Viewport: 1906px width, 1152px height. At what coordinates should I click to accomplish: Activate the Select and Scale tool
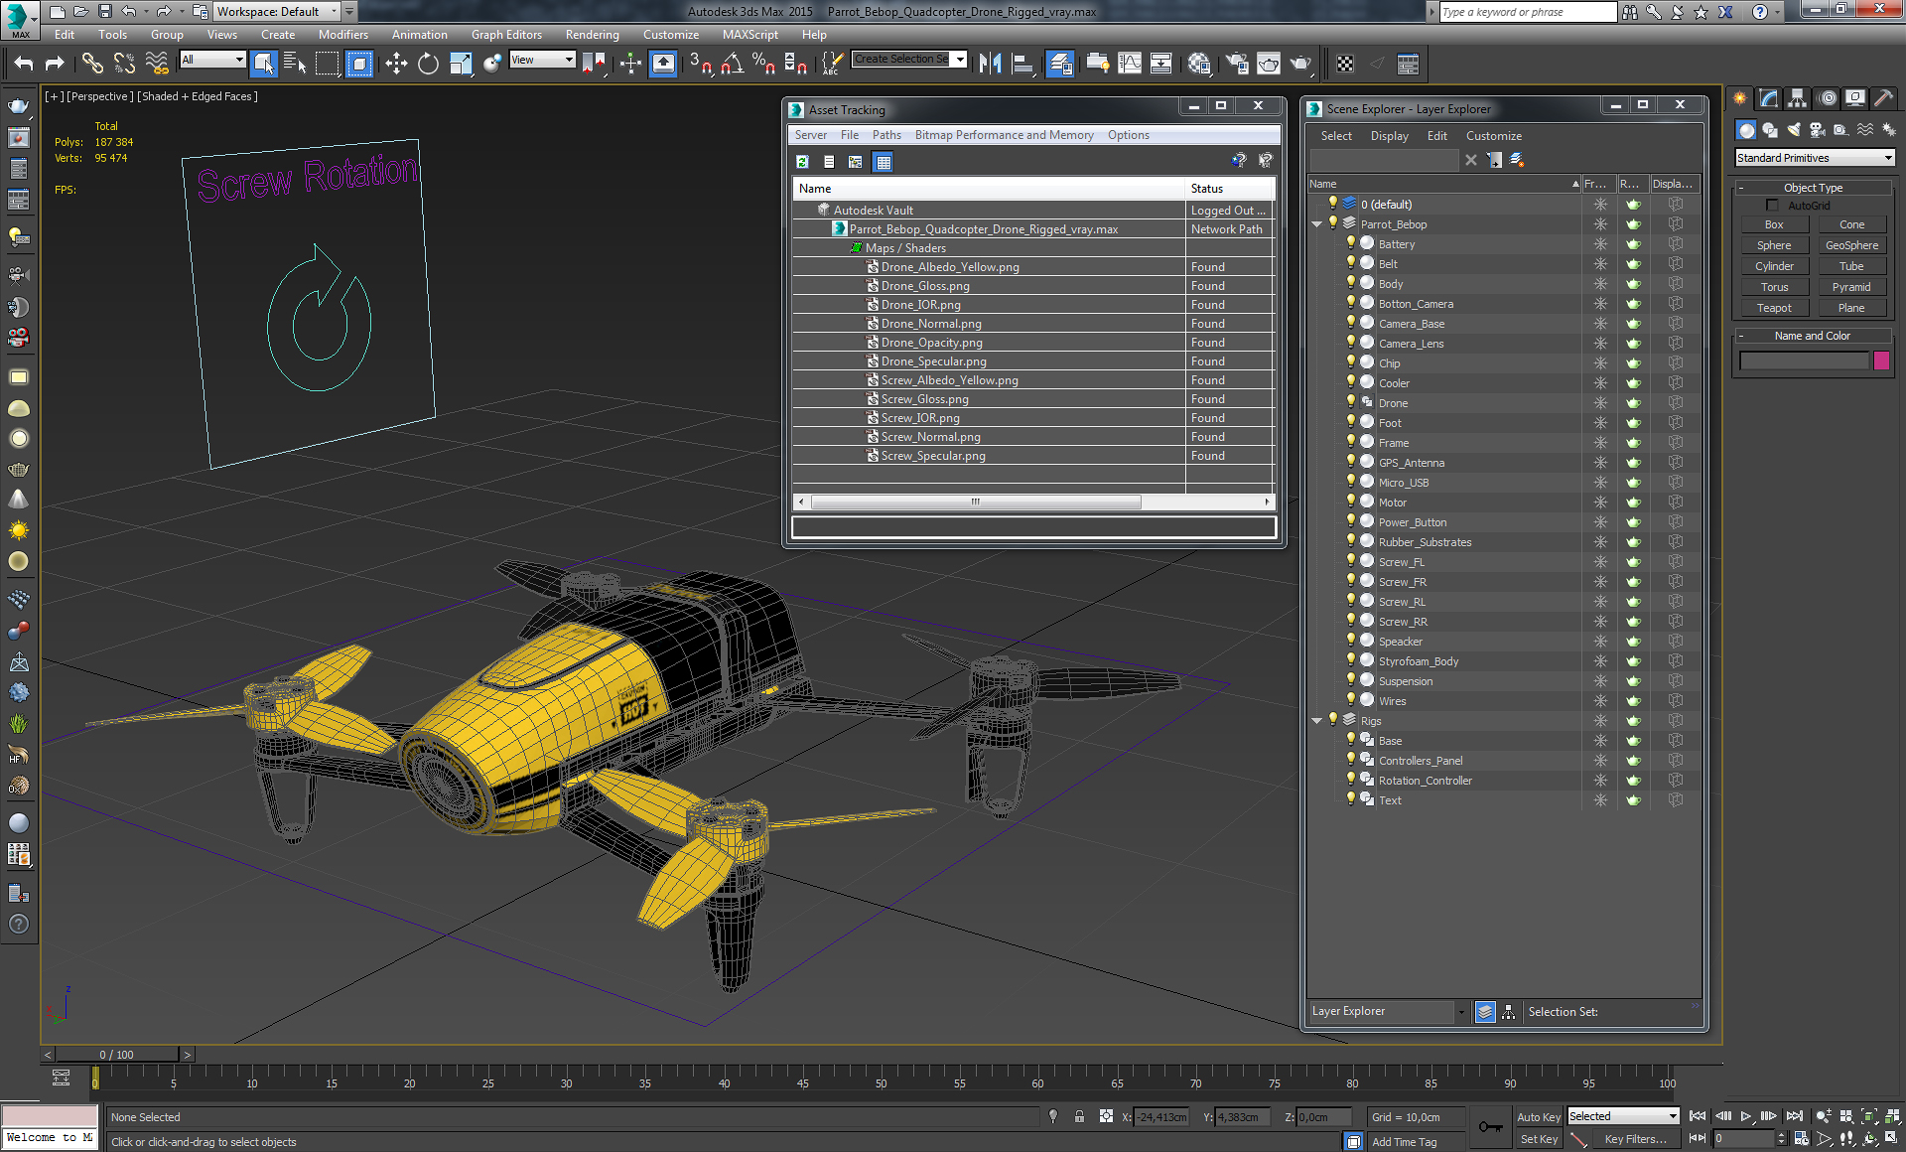pyautogui.click(x=461, y=64)
